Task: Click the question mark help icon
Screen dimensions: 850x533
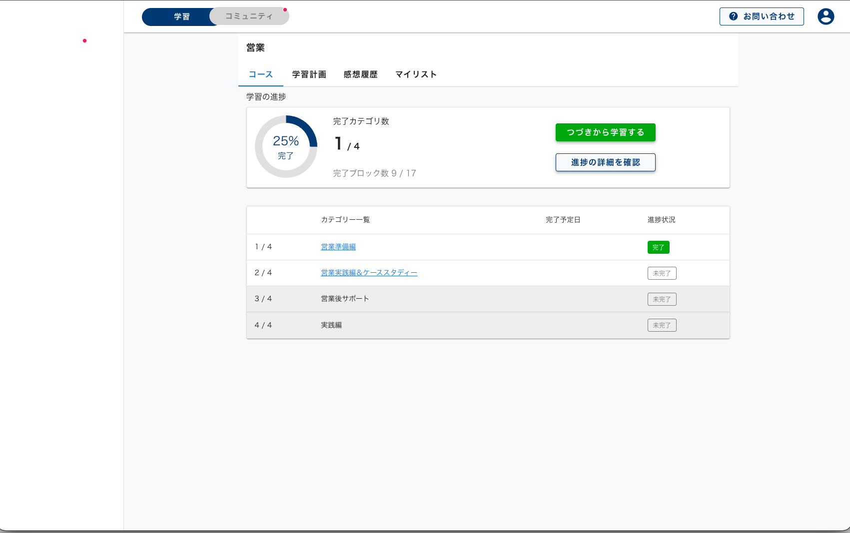Action: click(733, 16)
